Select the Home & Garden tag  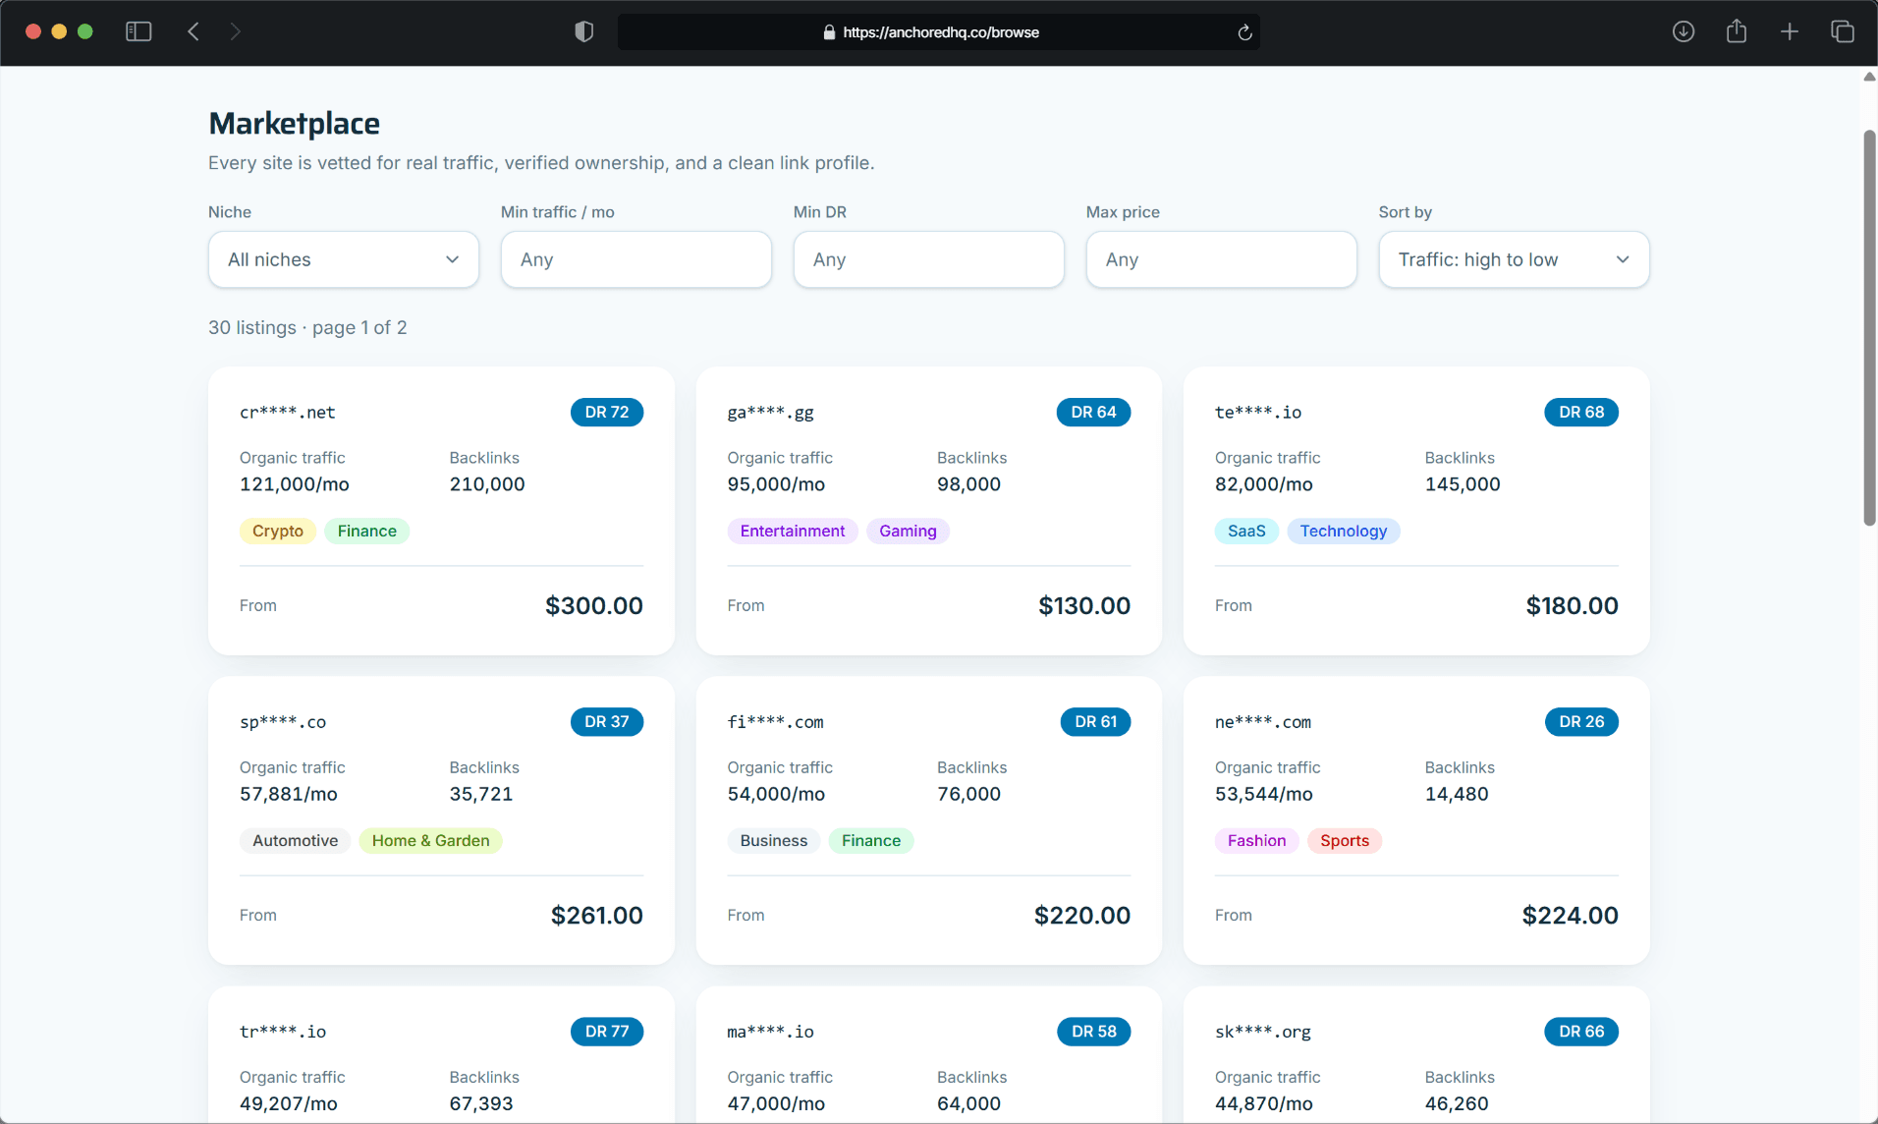coord(430,841)
